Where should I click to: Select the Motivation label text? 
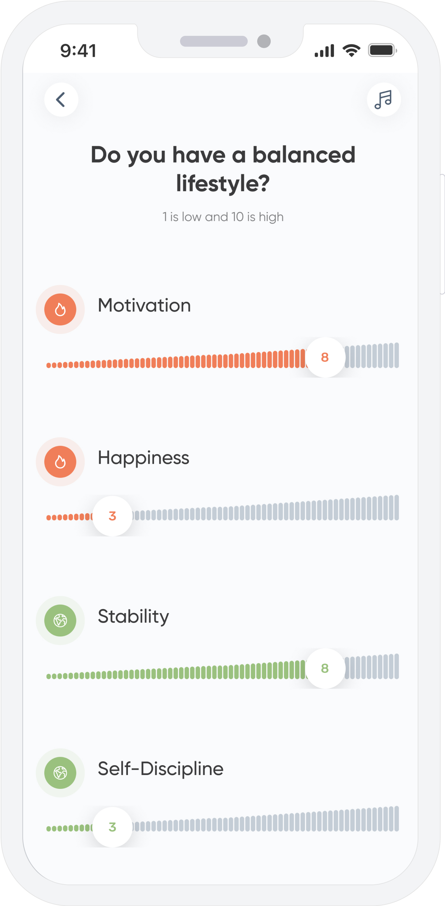pyautogui.click(x=144, y=305)
